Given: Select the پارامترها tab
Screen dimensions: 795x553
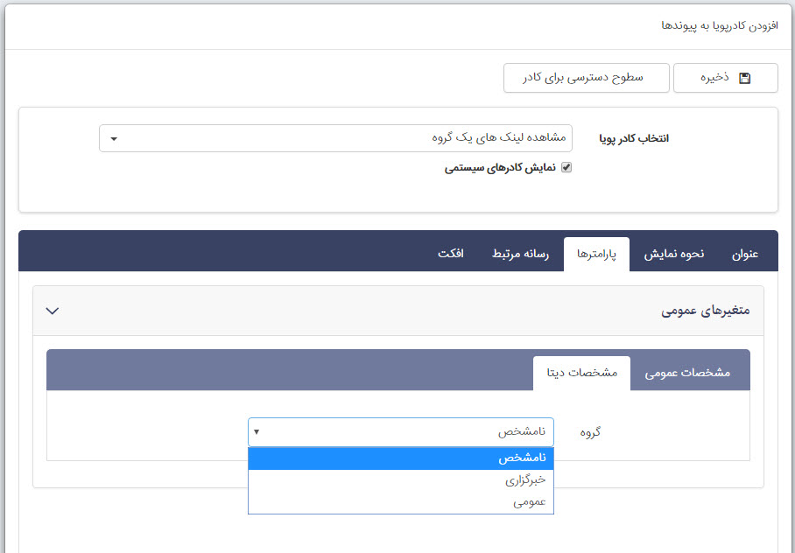Looking at the screenshot, I should pos(596,255).
